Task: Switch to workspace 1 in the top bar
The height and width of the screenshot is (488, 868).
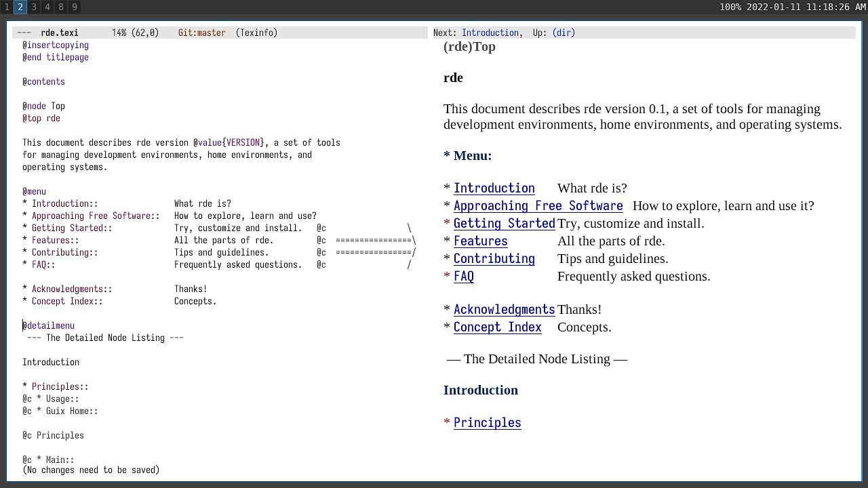Action: 7,7
